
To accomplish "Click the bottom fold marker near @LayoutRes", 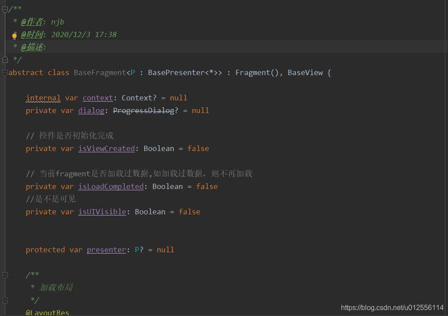I will [4, 300].
